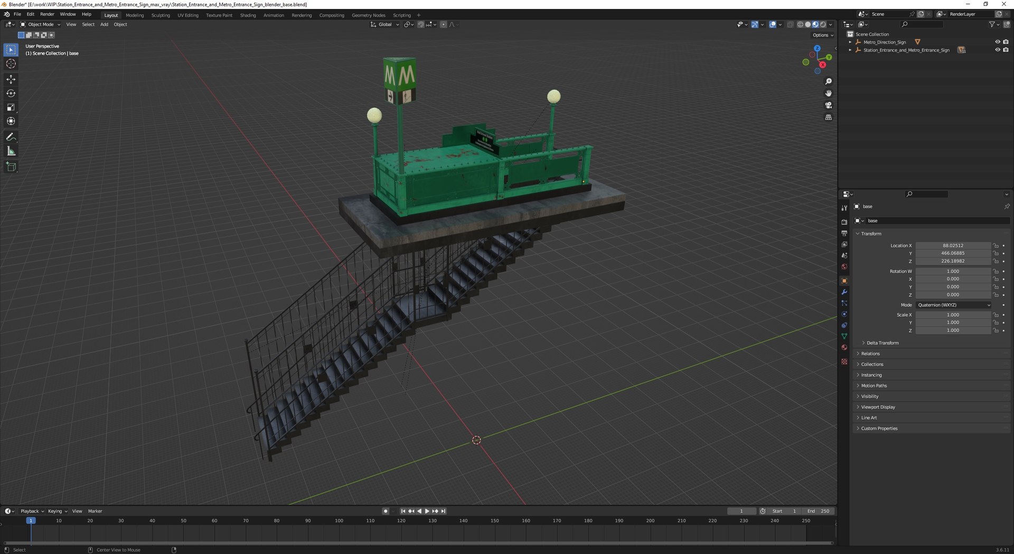Open Object Data properties tab icon
Image resolution: width=1014 pixels, height=554 pixels.
844,337
